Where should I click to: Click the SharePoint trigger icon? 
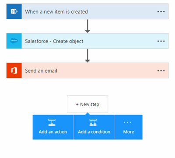14,11
